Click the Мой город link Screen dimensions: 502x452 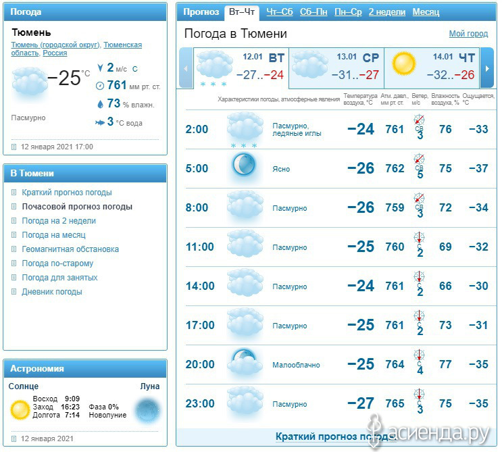pyautogui.click(x=468, y=34)
